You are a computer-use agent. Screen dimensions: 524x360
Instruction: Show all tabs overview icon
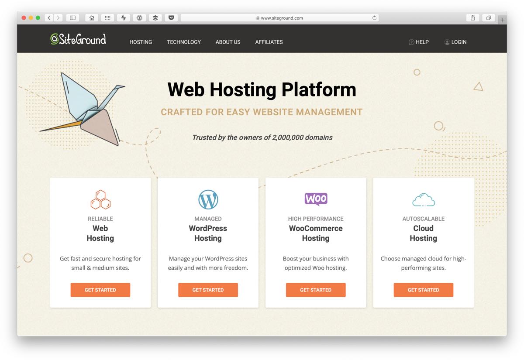[489, 18]
